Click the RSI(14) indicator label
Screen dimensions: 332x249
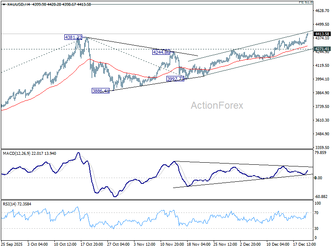click(x=10, y=204)
